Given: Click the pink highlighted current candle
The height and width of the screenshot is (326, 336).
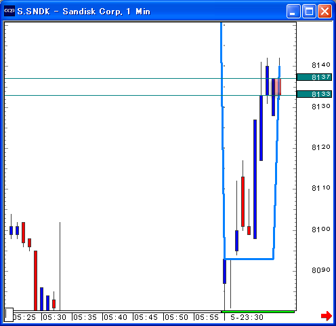Looking at the screenshot, I should coord(277,87).
